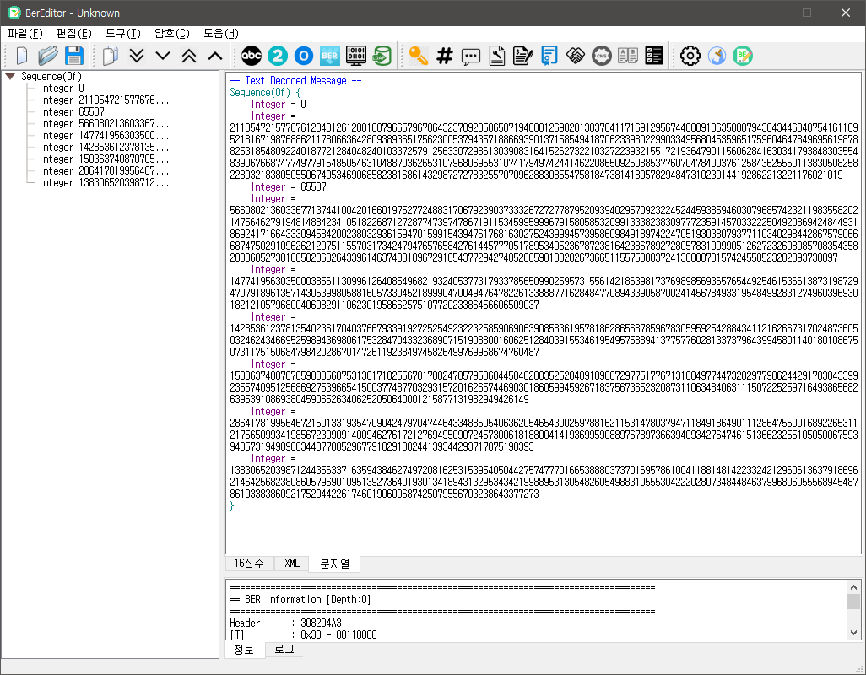Select the Sequence(Of) root tree item

[51, 76]
